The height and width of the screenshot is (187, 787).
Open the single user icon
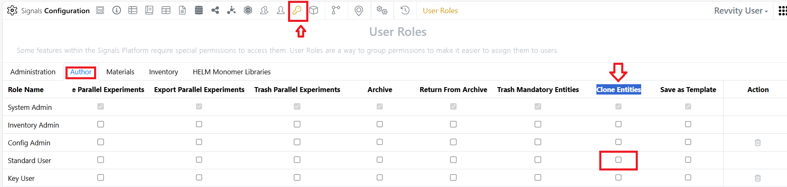tap(281, 10)
